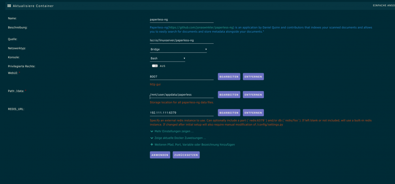Focus the Name field paperless-ng
The height and width of the screenshot is (184, 395).
click(x=182, y=19)
